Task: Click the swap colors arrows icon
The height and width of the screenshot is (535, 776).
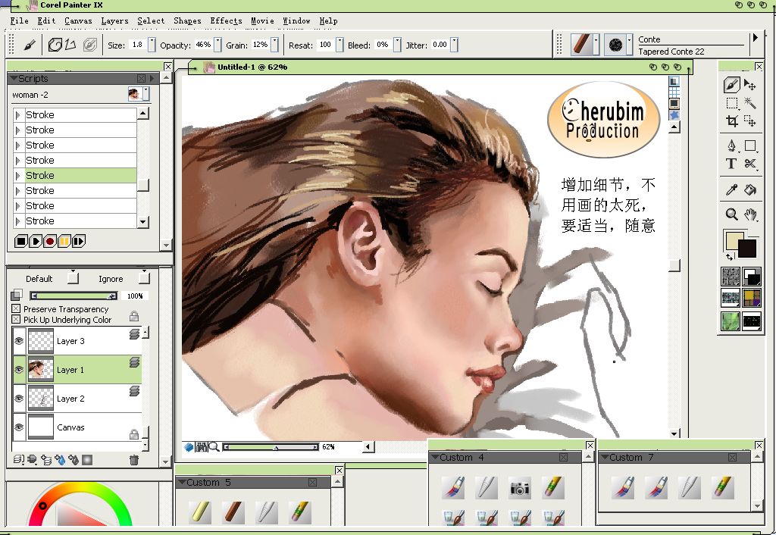Action: pos(730,257)
